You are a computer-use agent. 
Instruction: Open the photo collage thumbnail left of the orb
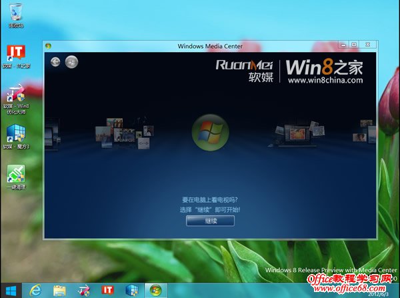pyautogui.click(x=124, y=133)
